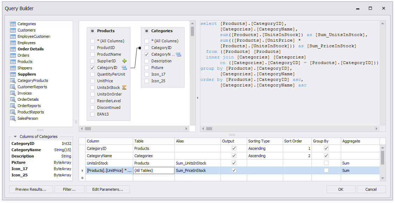This screenshot has height=203, width=395.
Task: Open the Aggregate cell for UnitsInStock row
Action: (x=359, y=163)
